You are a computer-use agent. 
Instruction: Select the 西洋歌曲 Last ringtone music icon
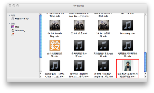coord(79,65)
